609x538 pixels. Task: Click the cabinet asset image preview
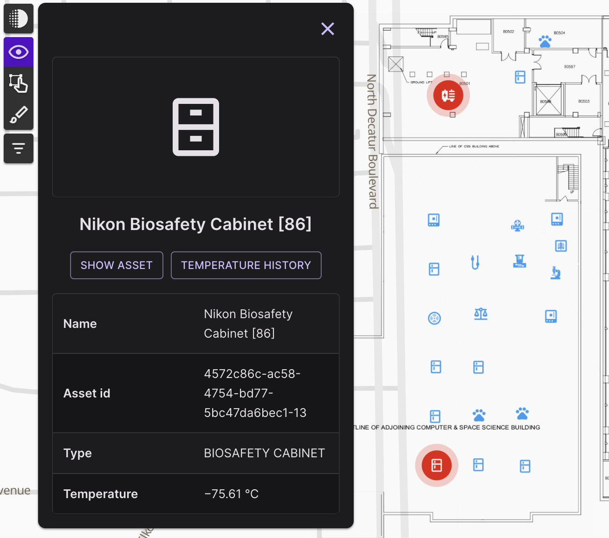(x=196, y=127)
